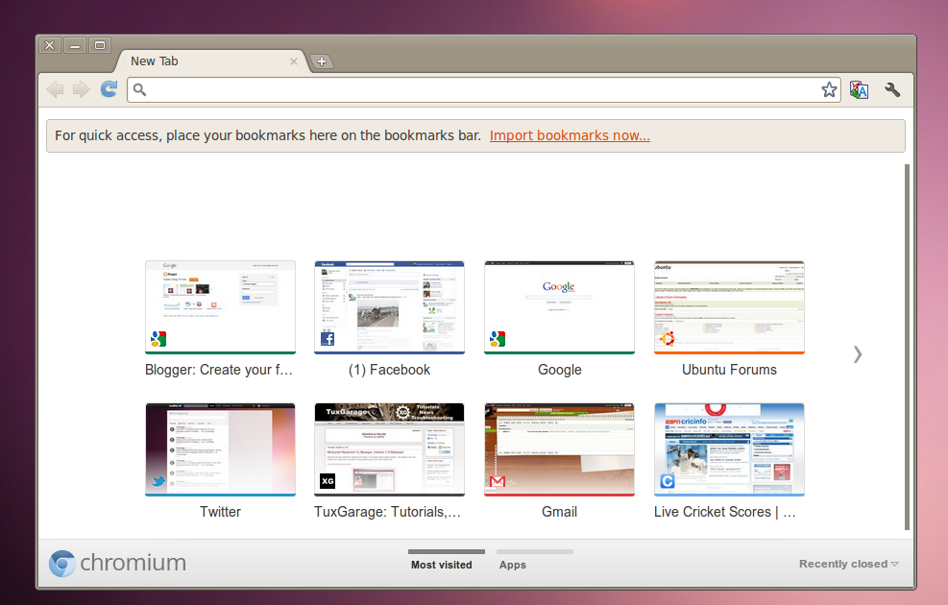The height and width of the screenshot is (605, 948).
Task: Close the New Tab tab
Action: coord(293,61)
